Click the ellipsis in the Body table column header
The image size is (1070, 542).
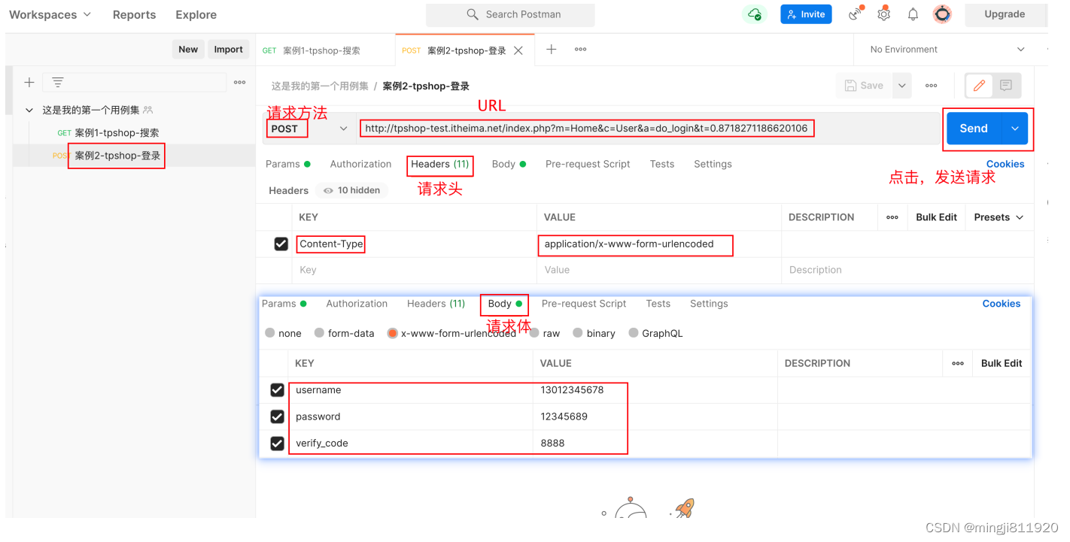click(958, 363)
